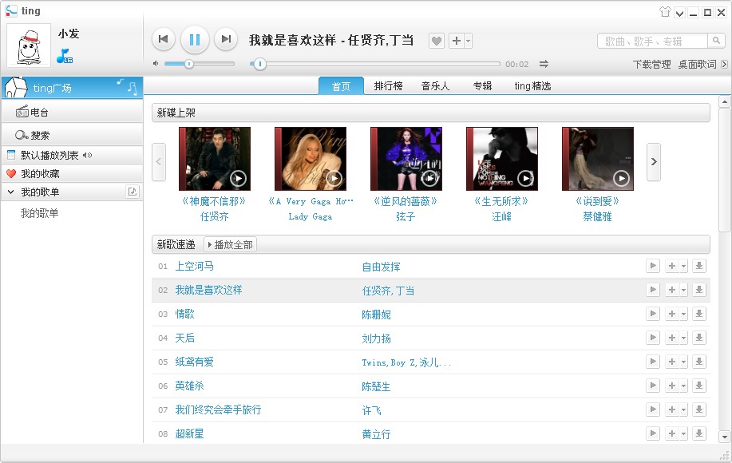The image size is (732, 463).
Task: Switch to the ting精选 tab
Action: tap(532, 86)
